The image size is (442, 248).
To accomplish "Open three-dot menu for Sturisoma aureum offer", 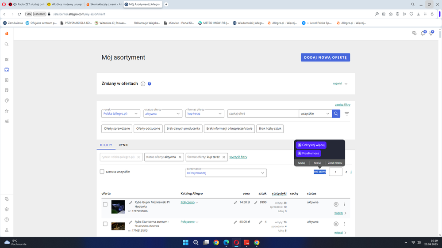I will click(x=345, y=224).
